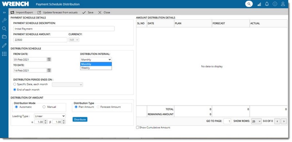
Task: Increase the alpha value
Action: click(46, 121)
